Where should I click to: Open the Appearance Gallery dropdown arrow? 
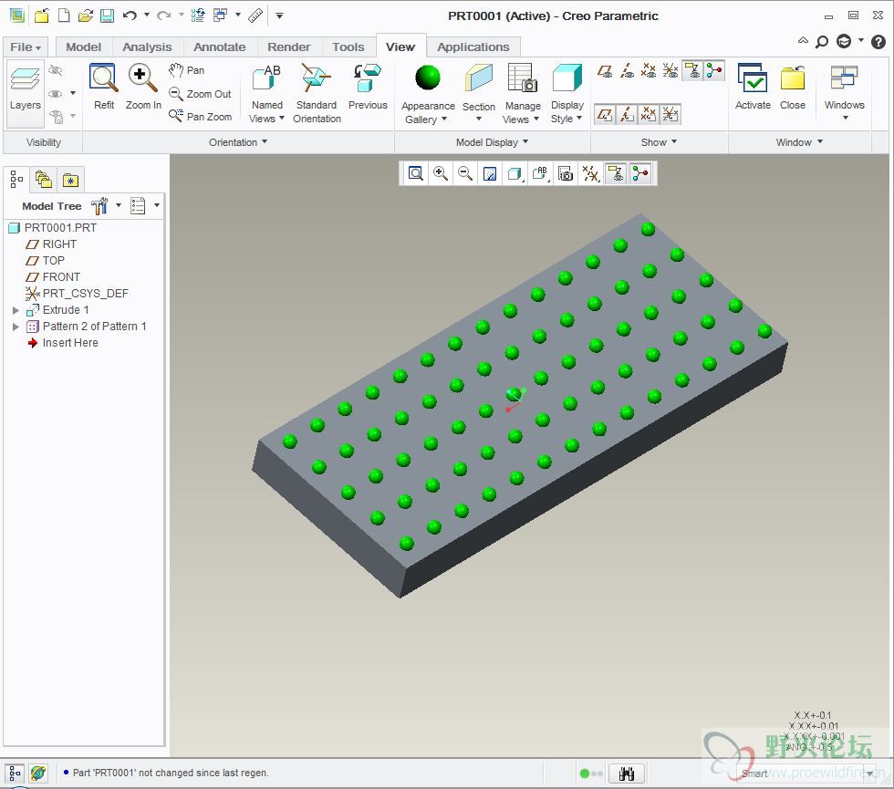pos(443,119)
